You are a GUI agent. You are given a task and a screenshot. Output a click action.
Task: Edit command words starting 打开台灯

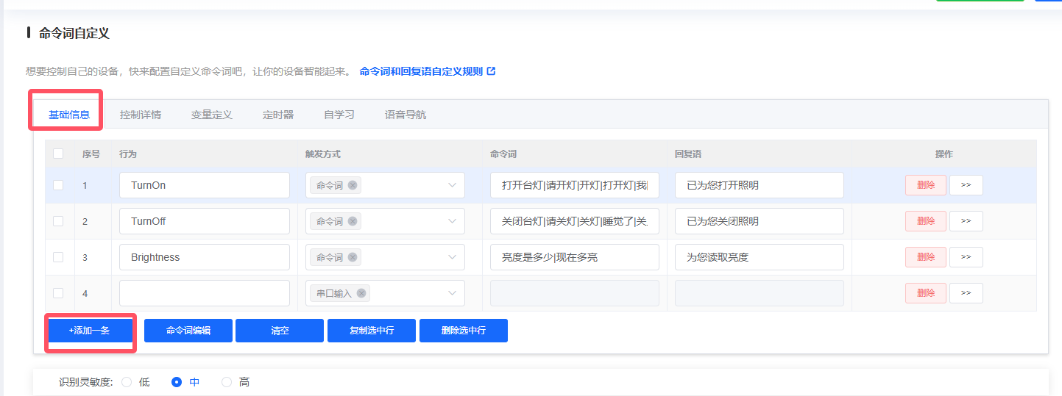[x=575, y=185]
